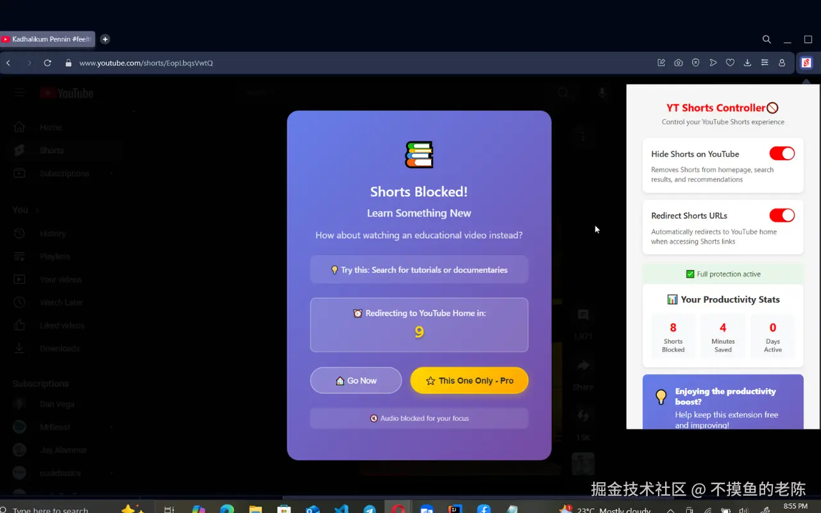Open the browser downloads icon
The image size is (821, 513).
point(747,63)
